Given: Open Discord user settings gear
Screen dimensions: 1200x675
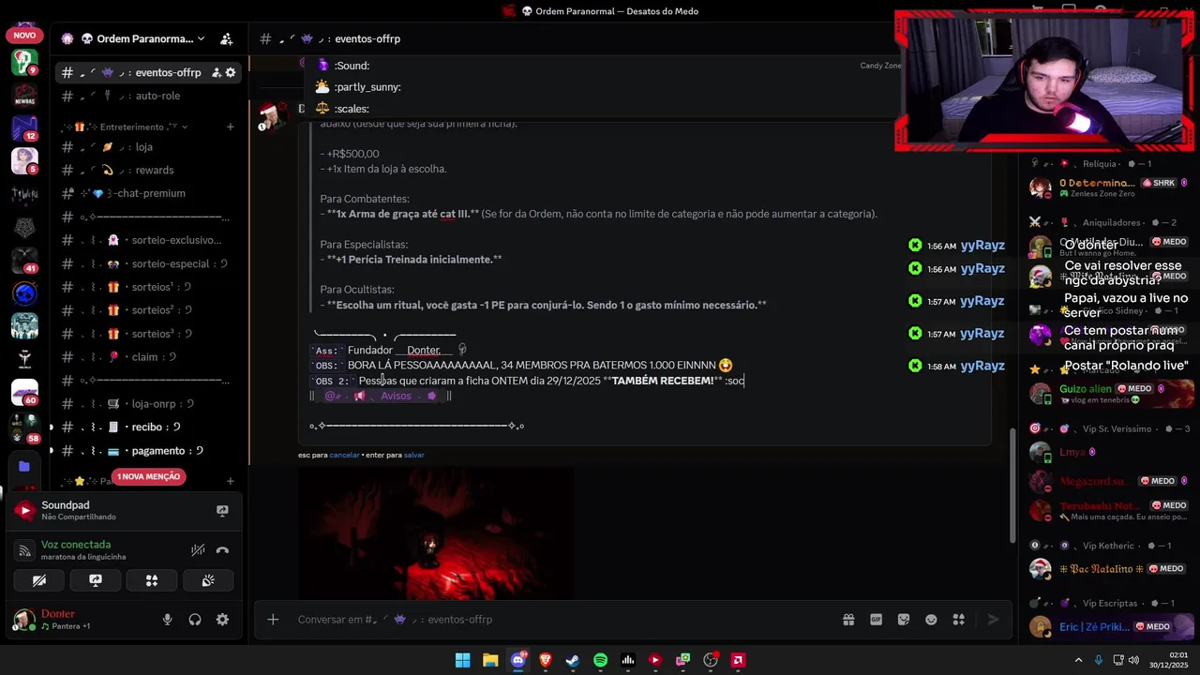Looking at the screenshot, I should point(222,620).
